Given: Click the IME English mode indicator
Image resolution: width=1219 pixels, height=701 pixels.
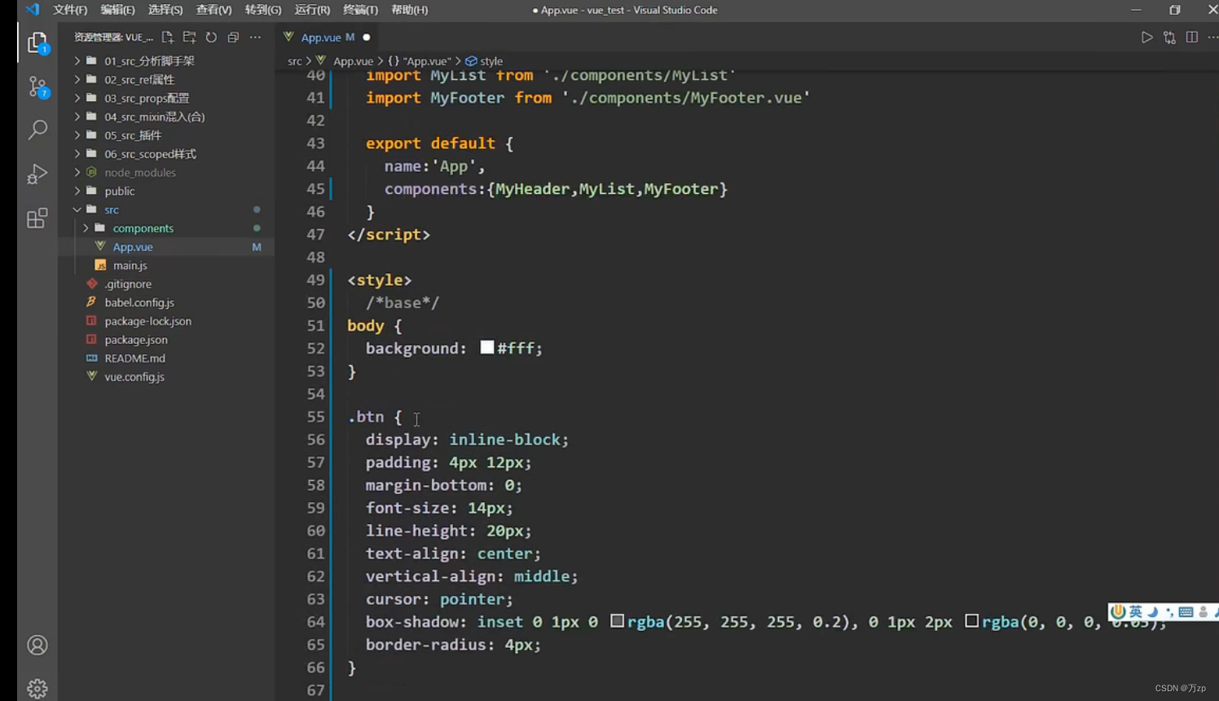Looking at the screenshot, I should coord(1135,611).
